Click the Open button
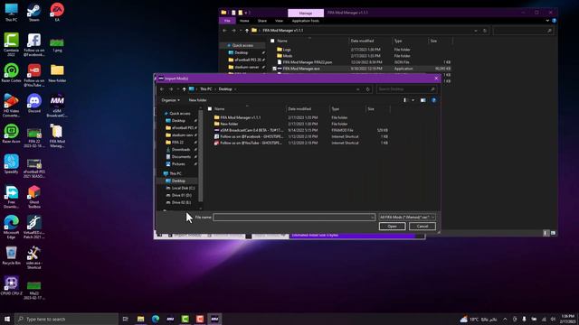 point(392,227)
